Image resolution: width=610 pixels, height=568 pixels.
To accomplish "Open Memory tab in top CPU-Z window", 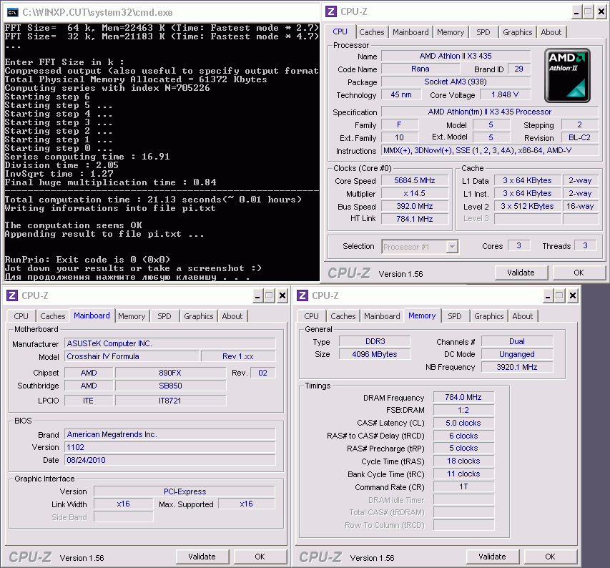I will pos(451,32).
